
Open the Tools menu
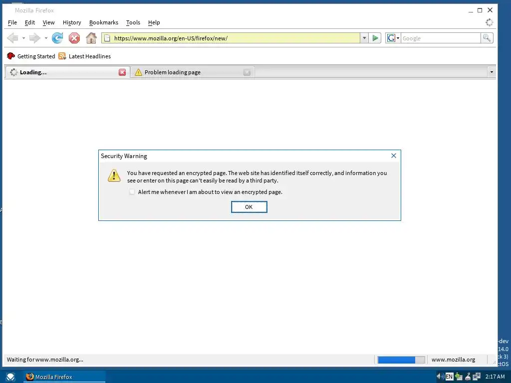(133, 22)
